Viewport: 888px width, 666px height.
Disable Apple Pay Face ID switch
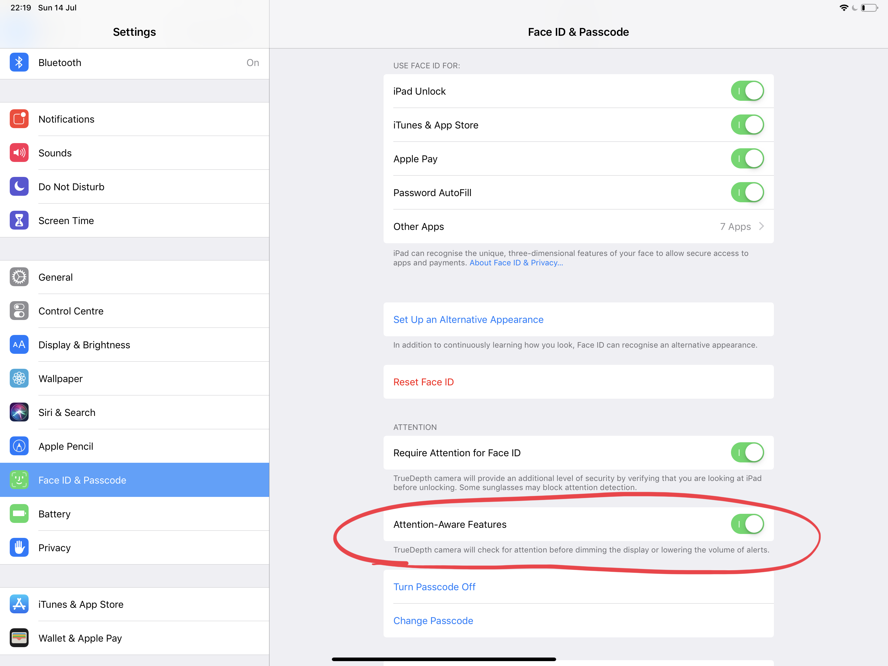point(747,158)
